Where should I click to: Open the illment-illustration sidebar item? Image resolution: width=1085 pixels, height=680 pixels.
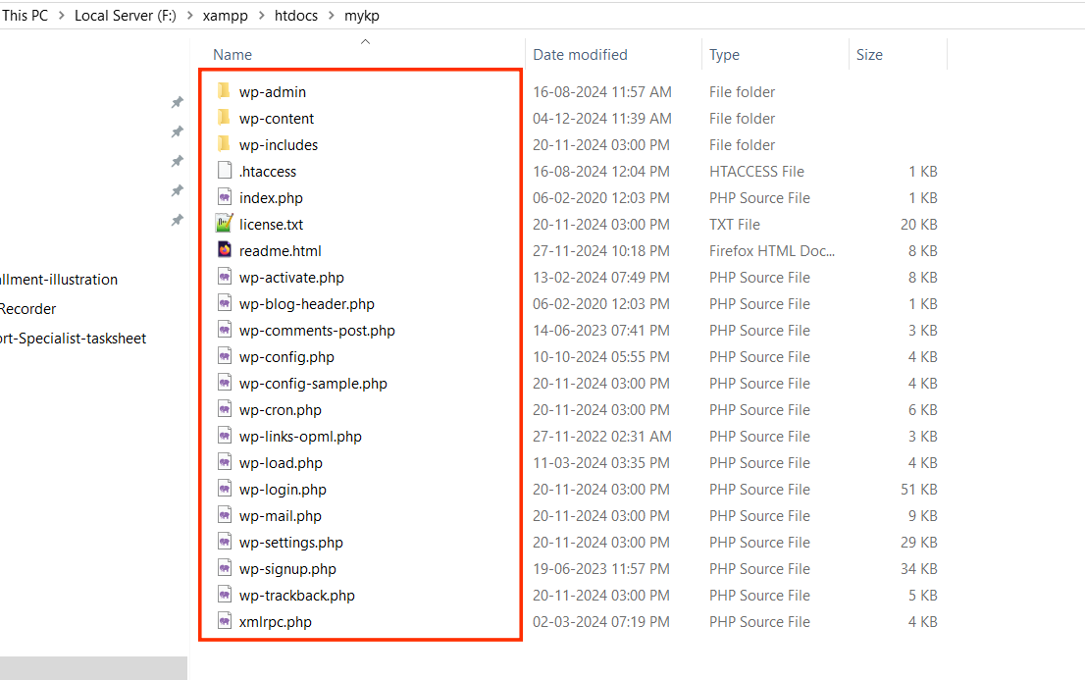[x=58, y=279]
